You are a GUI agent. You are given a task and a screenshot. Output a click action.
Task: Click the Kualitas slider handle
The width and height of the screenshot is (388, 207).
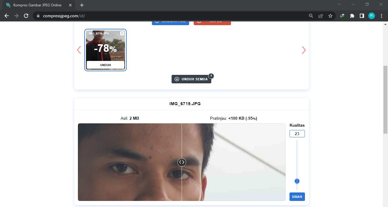297,181
